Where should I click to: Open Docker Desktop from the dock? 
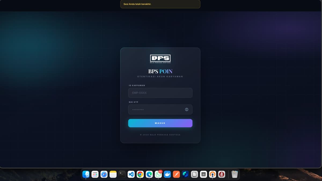[167, 174]
